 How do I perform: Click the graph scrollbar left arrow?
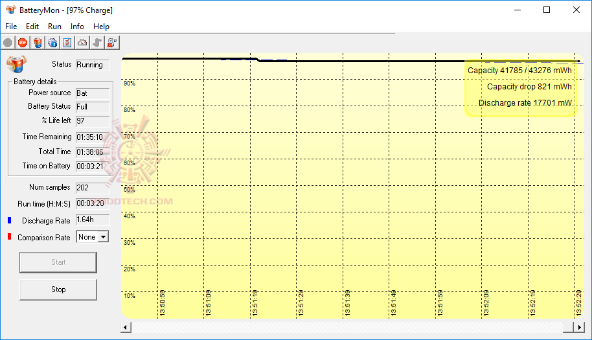tap(126, 327)
